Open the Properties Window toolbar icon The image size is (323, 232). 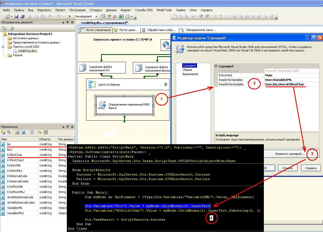[x=109, y=16]
